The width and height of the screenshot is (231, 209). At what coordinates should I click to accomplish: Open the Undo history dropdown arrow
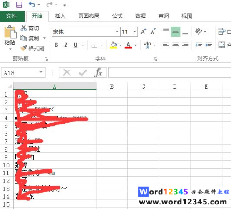39,5
